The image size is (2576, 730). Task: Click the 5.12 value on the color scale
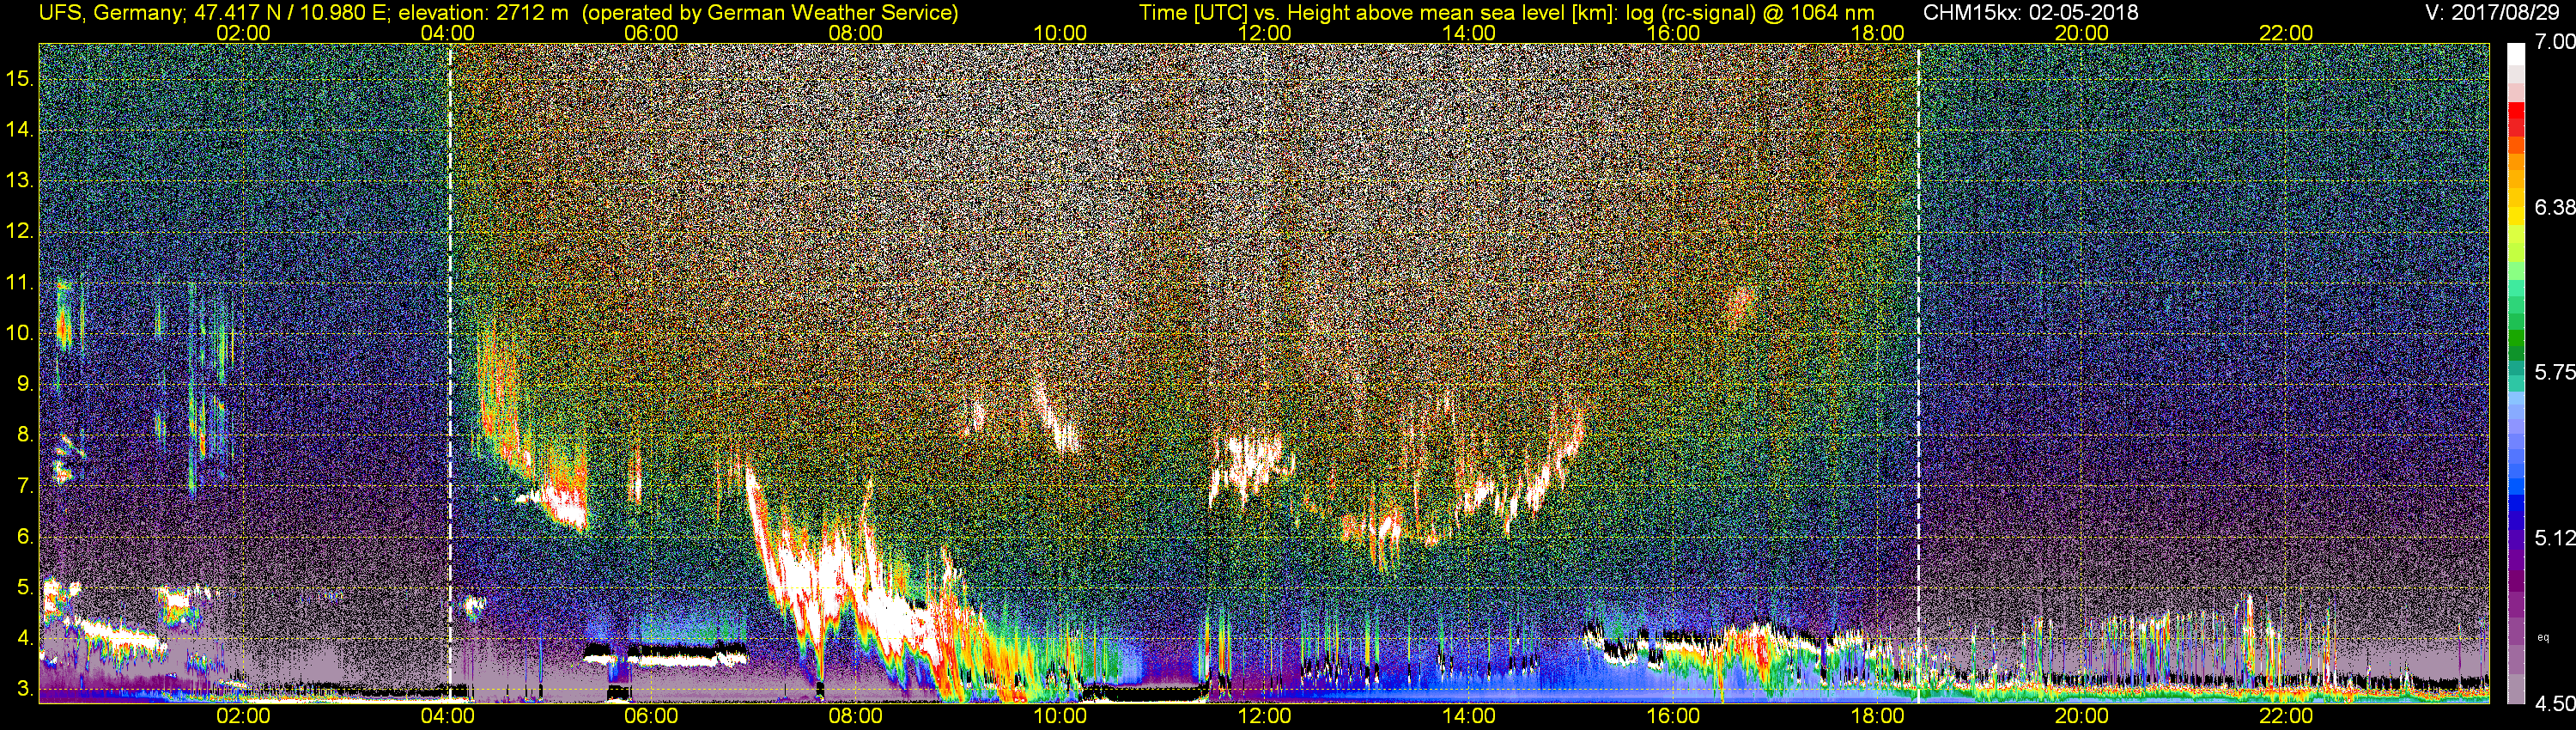coord(2554,538)
